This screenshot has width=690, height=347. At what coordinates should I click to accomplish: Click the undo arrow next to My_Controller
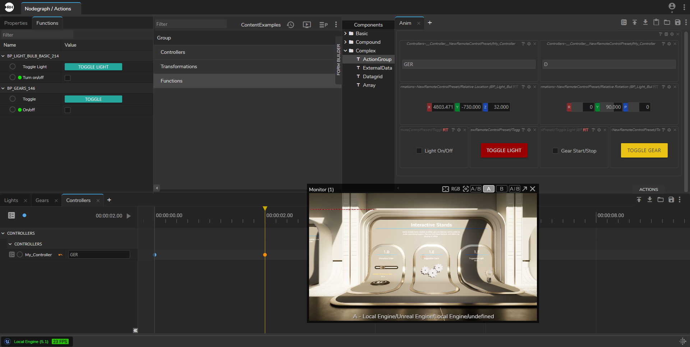coord(60,255)
